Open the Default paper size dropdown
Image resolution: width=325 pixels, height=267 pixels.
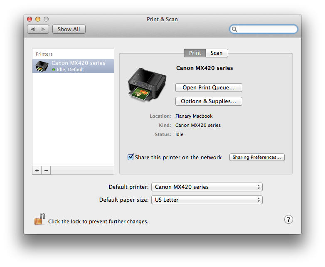(x=207, y=200)
